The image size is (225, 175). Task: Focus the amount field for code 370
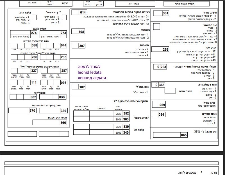(19, 111)
